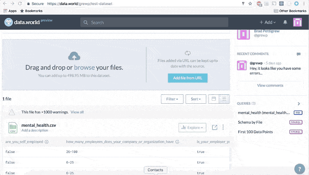The height and width of the screenshot is (175, 309).
Task: Click the @grewp comment author name
Action: [256, 63]
